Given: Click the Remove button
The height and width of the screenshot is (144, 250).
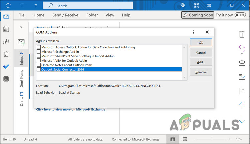Looking at the screenshot, I should pyautogui.click(x=201, y=72).
